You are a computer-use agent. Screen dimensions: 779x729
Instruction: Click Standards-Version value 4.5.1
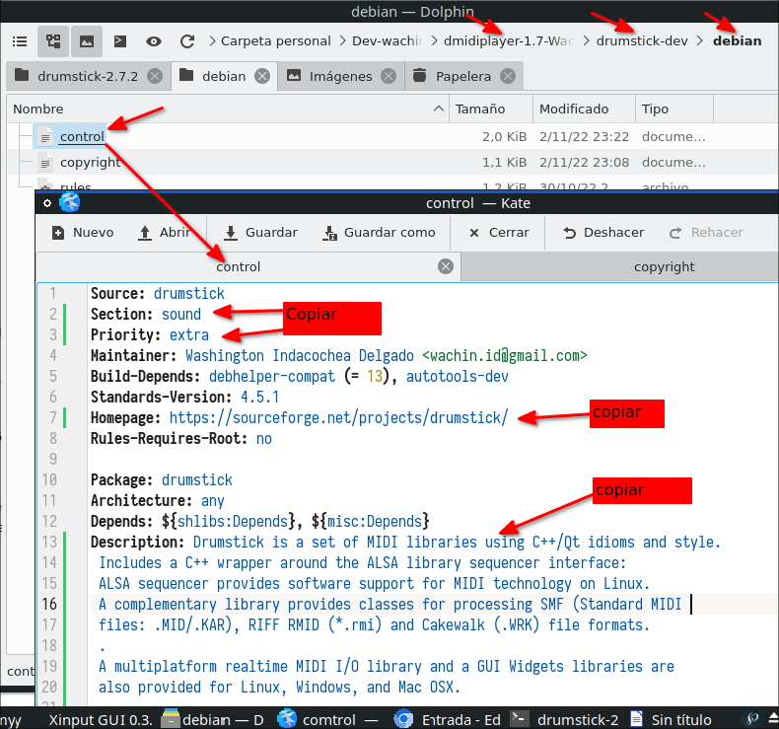coord(260,397)
